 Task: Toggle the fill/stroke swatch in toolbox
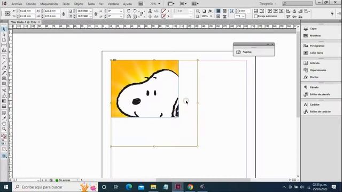pyautogui.click(x=4, y=137)
